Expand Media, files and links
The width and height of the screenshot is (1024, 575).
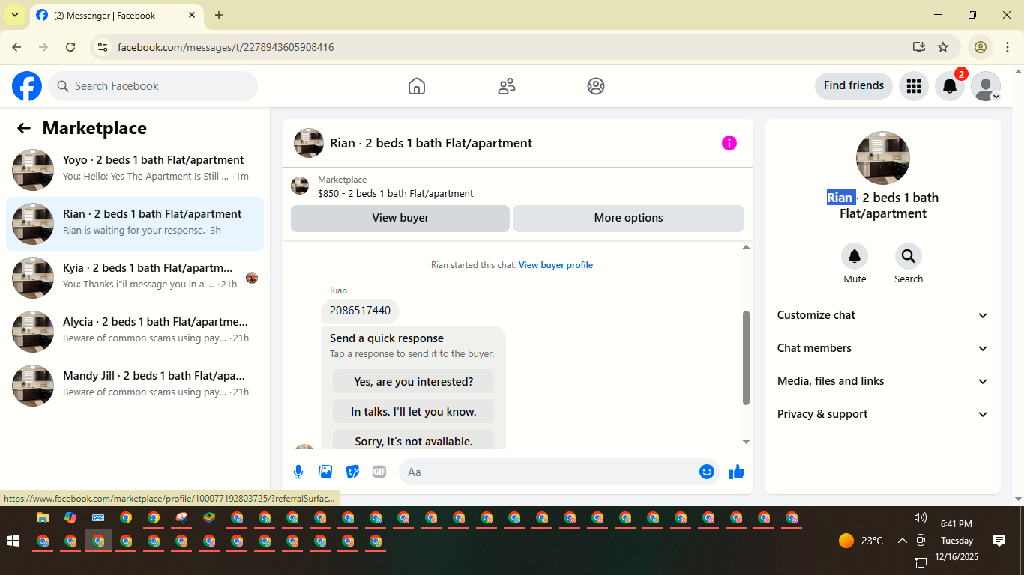tap(883, 381)
